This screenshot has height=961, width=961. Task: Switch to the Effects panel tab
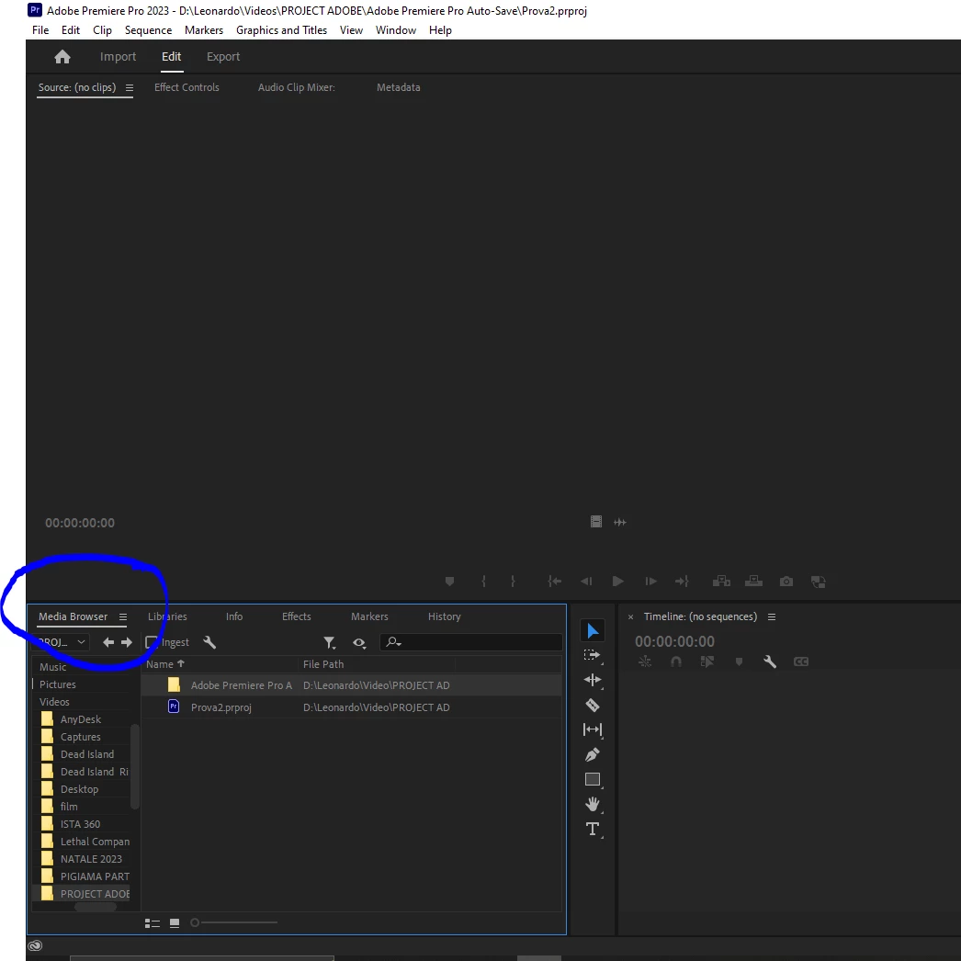click(x=296, y=616)
